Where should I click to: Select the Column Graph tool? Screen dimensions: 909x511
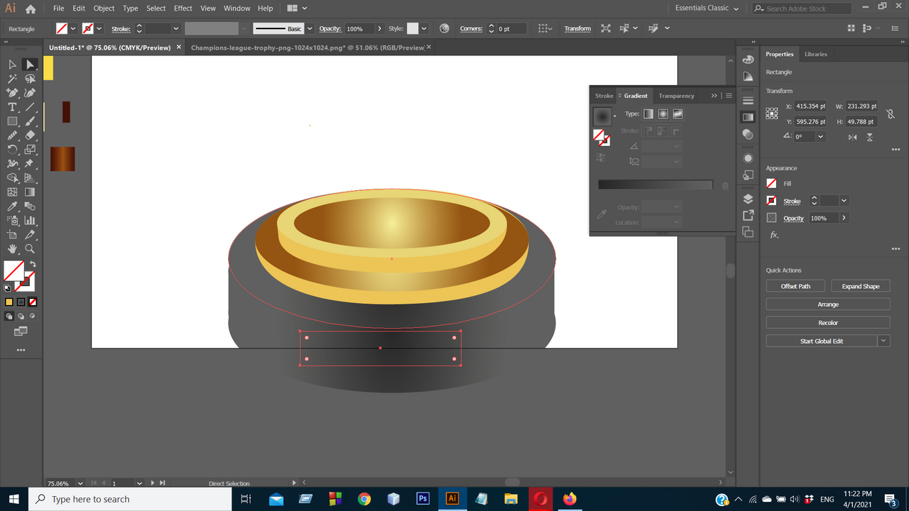point(30,221)
